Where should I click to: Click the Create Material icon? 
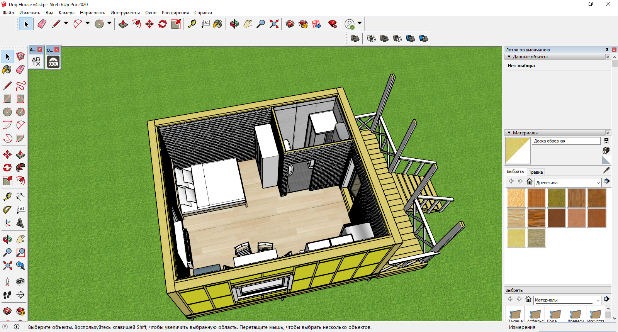tap(606, 150)
